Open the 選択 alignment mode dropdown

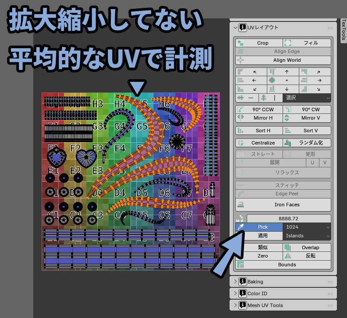(x=307, y=98)
